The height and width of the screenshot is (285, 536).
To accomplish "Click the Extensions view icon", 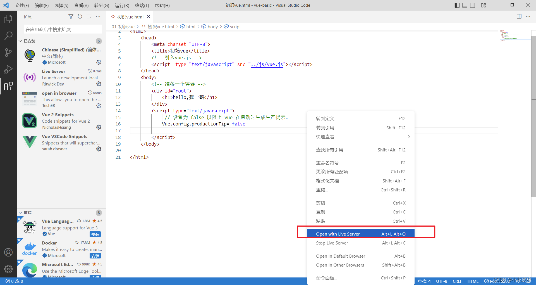I will click(8, 86).
